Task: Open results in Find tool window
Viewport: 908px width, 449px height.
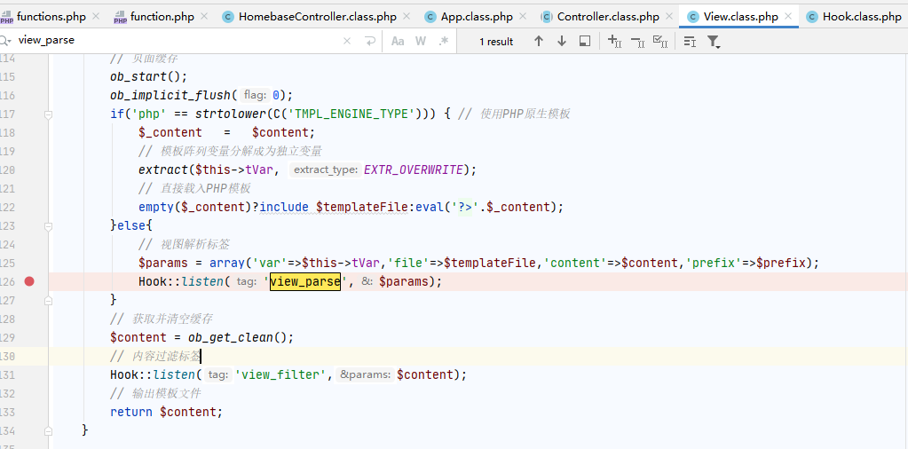Action: tap(585, 41)
